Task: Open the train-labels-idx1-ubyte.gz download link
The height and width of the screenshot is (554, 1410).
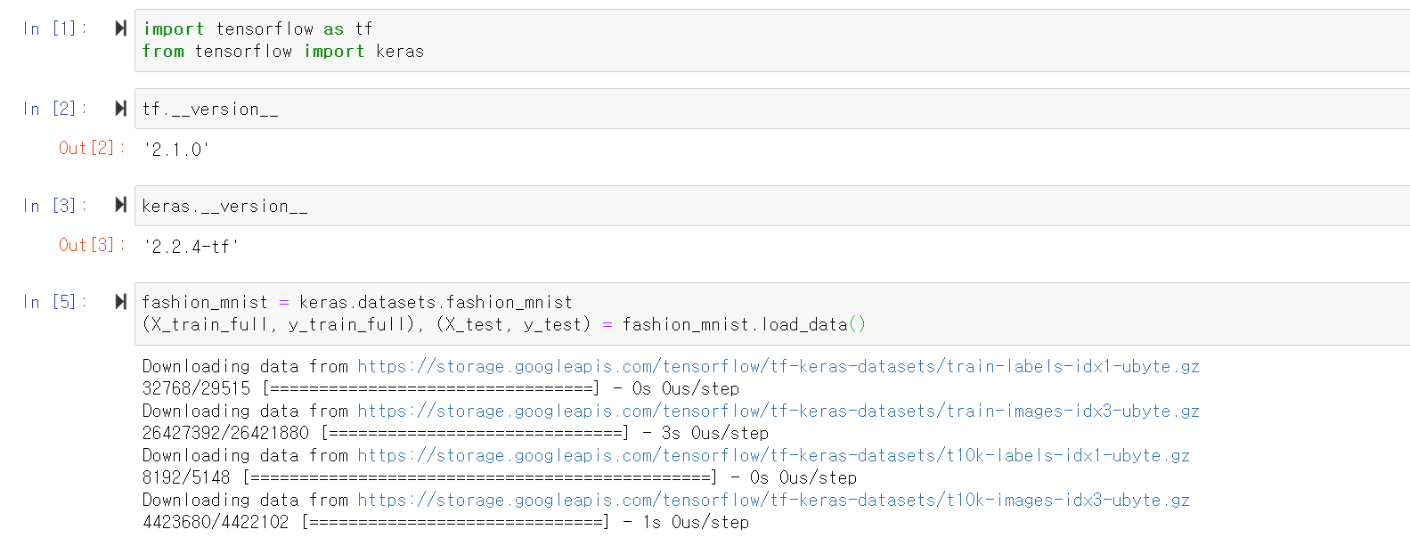Action: pos(778,366)
